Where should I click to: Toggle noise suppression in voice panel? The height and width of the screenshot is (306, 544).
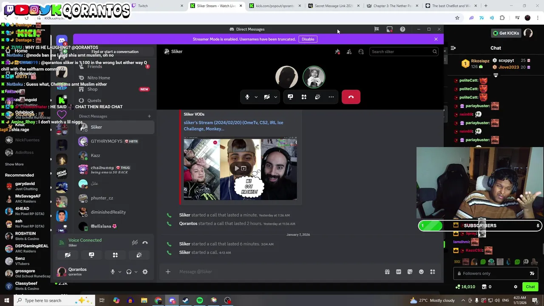click(x=135, y=243)
